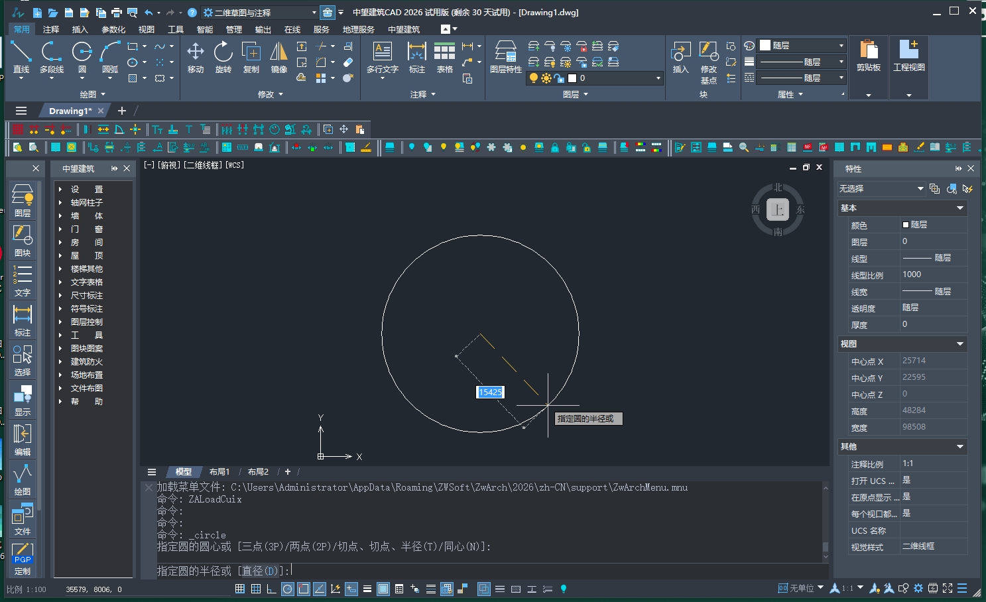Viewport: 986px width, 602px height.
Task: Switch to the 布局1 layout tab
Action: click(219, 472)
